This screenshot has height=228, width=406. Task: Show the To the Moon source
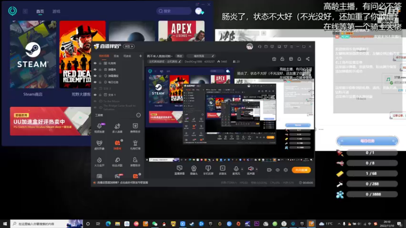click(95, 101)
